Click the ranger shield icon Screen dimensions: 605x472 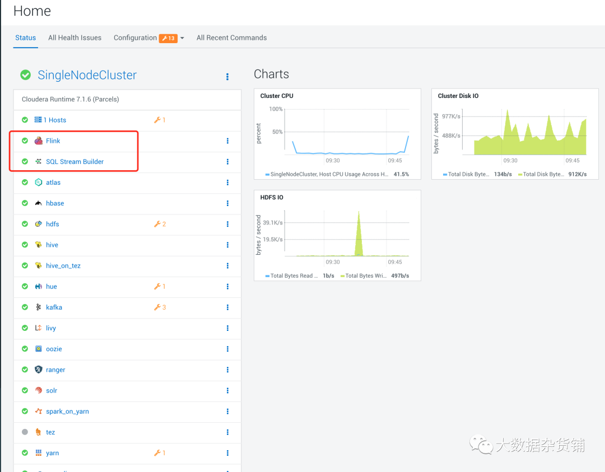coord(39,370)
